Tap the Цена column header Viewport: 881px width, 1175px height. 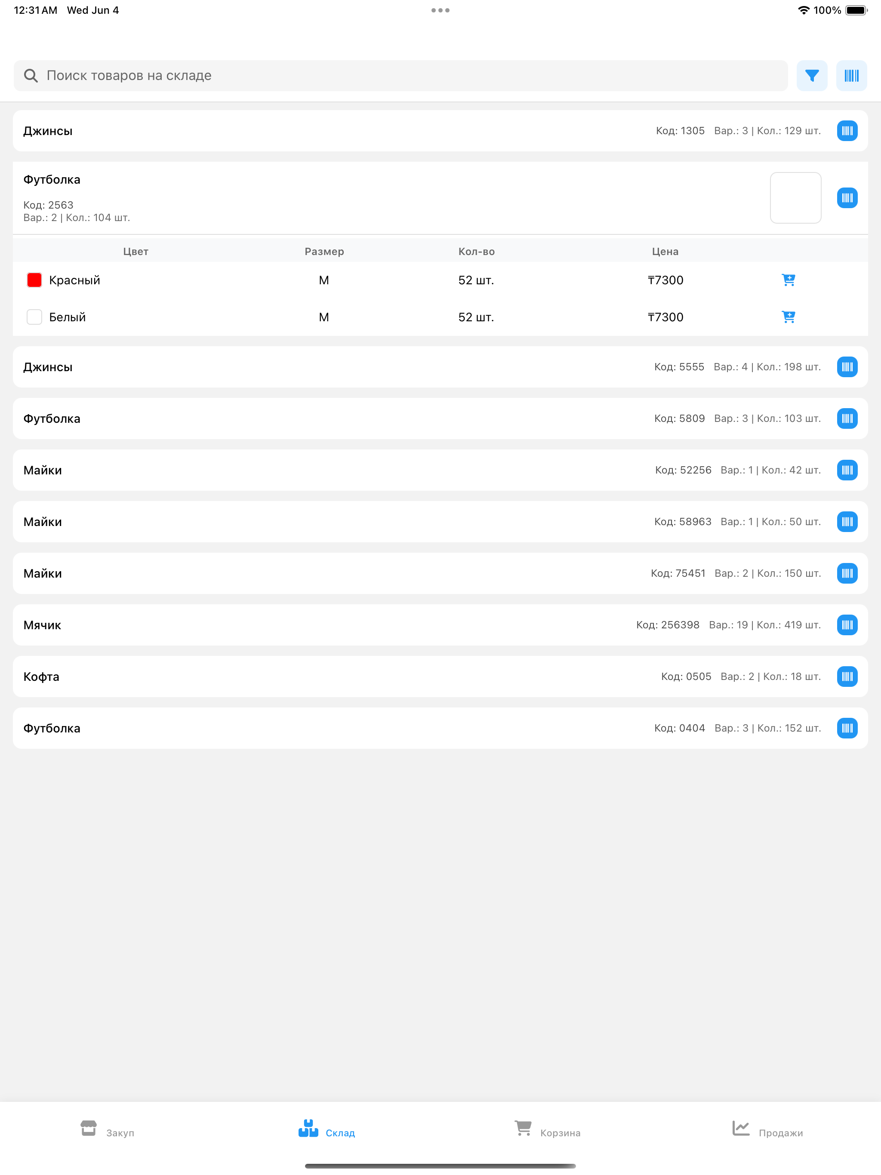click(665, 251)
